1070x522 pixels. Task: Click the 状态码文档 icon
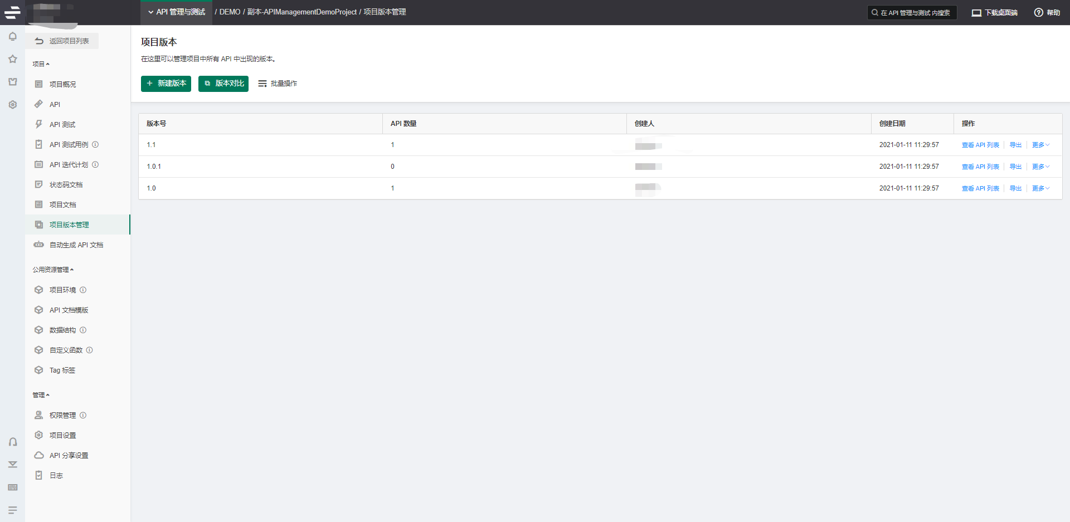point(38,184)
